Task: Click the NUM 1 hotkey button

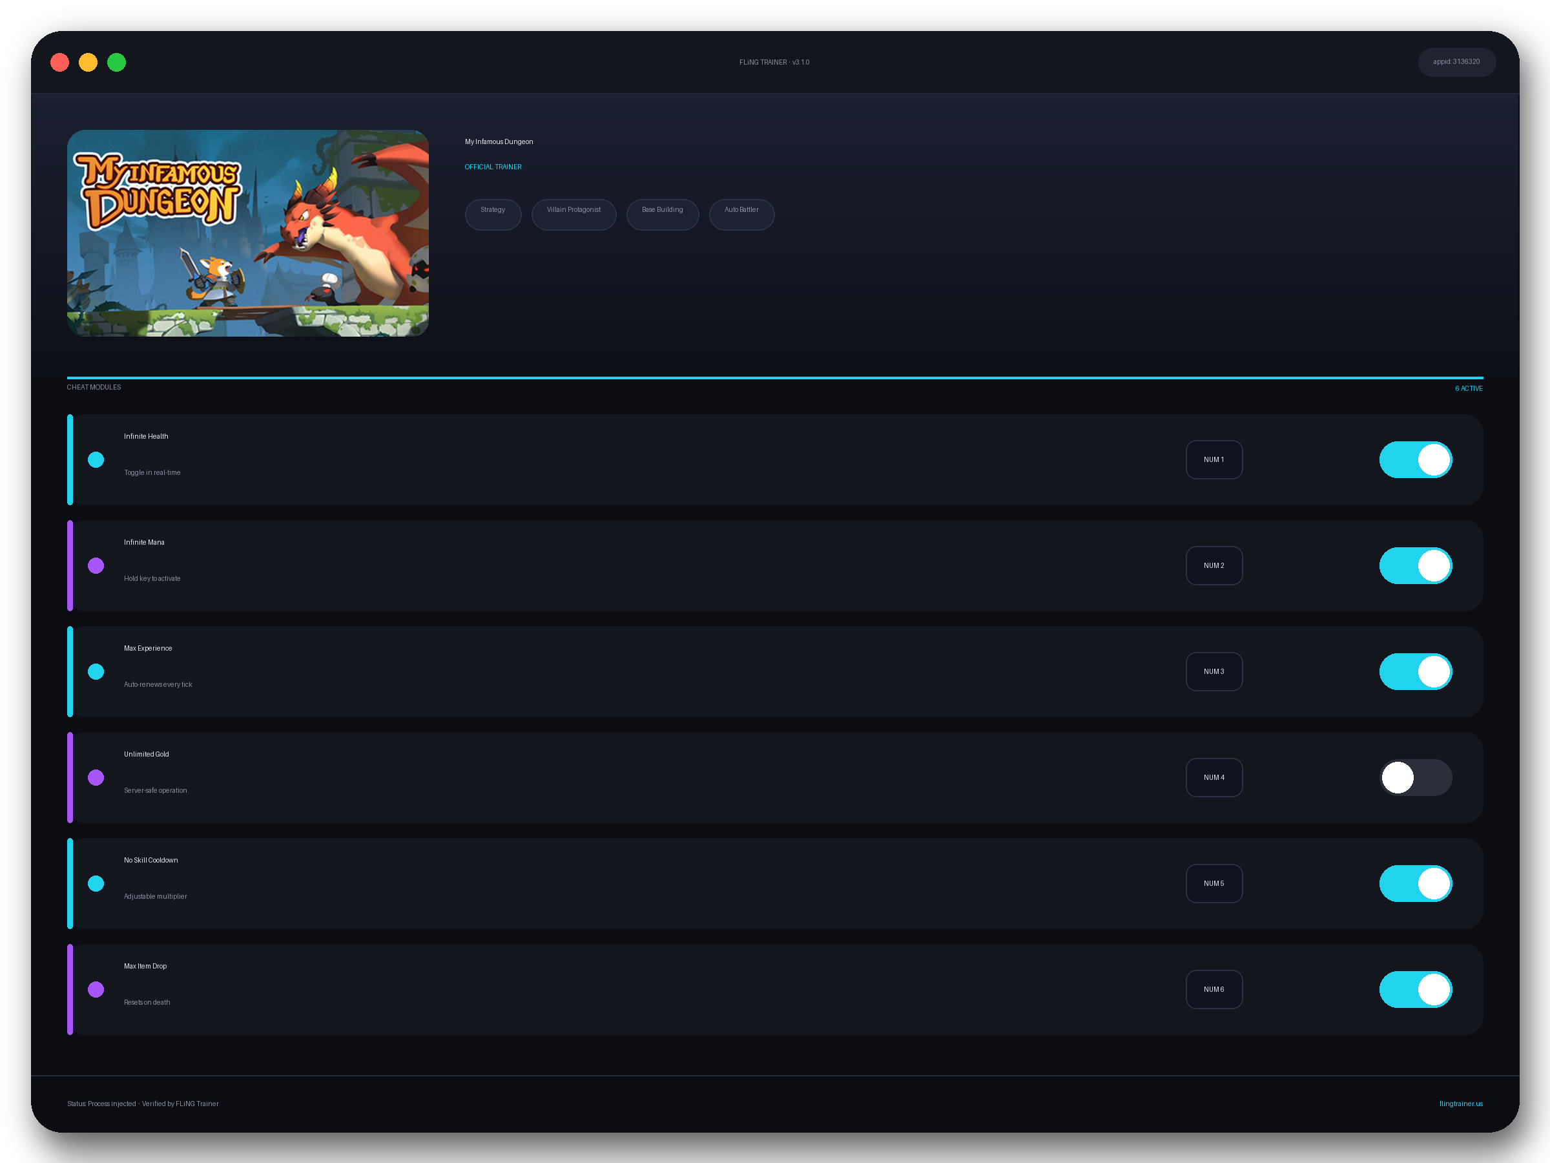Action: click(1214, 460)
